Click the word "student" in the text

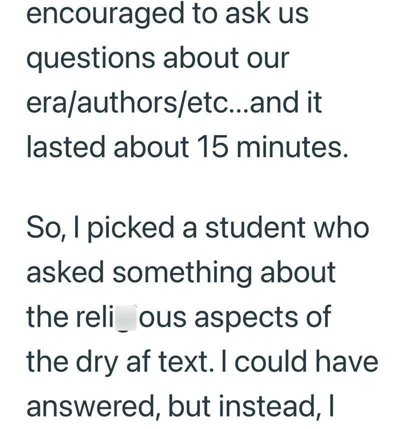point(255,227)
